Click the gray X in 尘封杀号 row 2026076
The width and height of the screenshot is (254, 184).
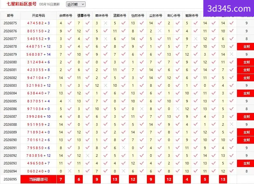(160, 31)
